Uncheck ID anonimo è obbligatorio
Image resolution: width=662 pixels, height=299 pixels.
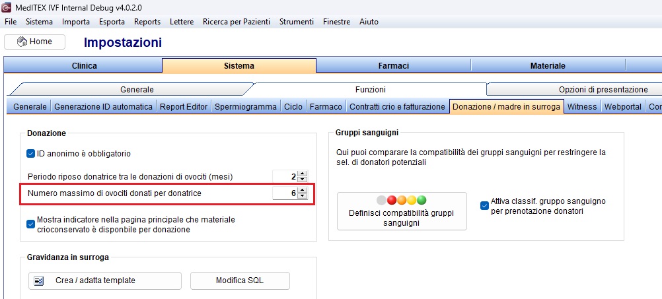click(30, 154)
